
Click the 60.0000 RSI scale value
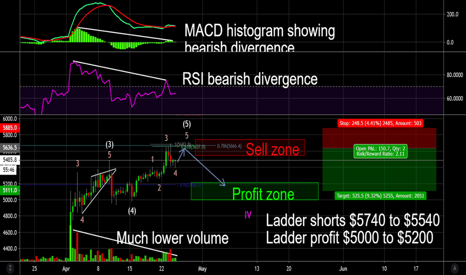point(454,98)
